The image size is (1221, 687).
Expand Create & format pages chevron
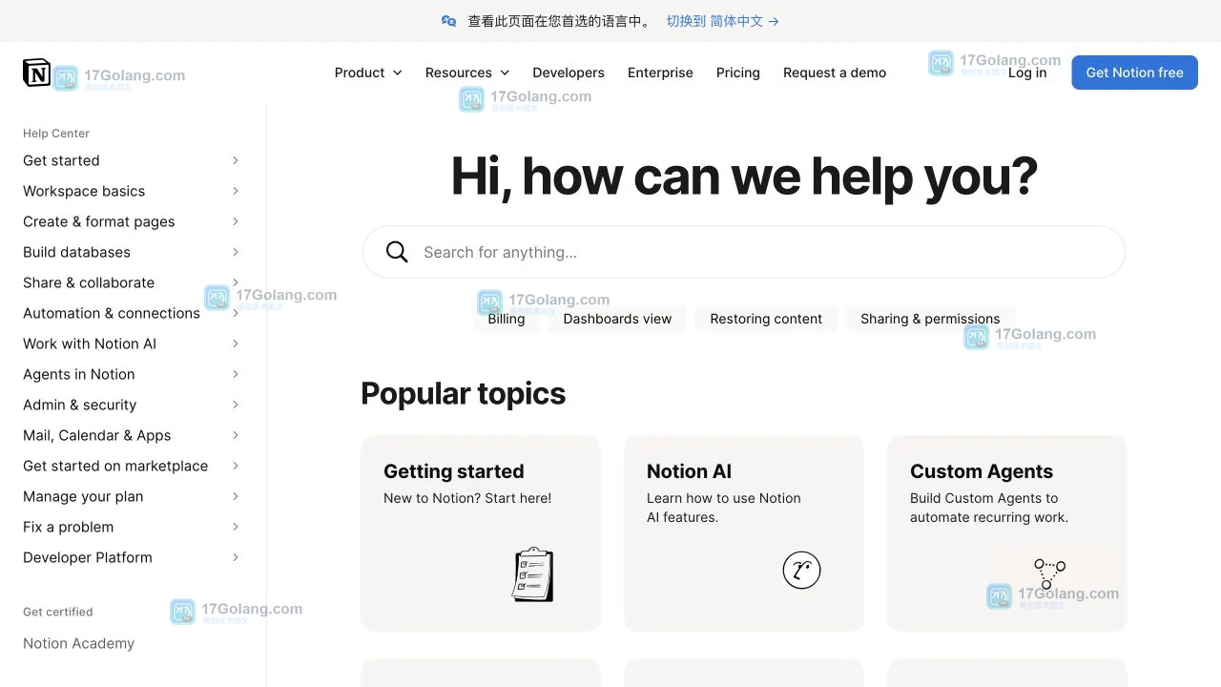(x=236, y=221)
